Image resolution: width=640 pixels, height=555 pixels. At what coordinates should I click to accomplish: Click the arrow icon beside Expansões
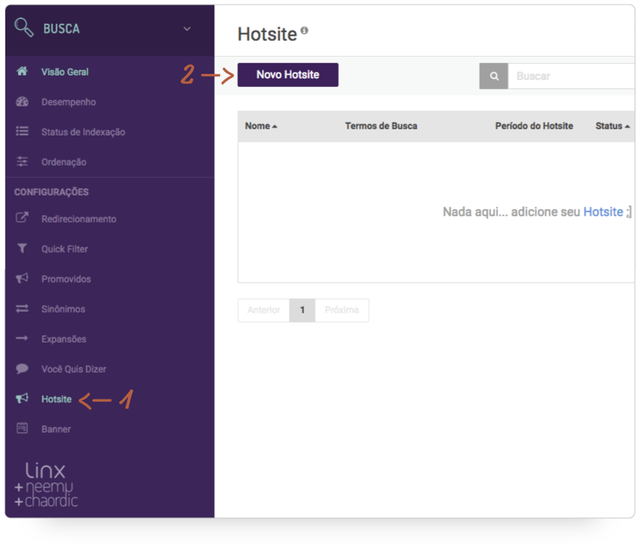click(x=22, y=338)
